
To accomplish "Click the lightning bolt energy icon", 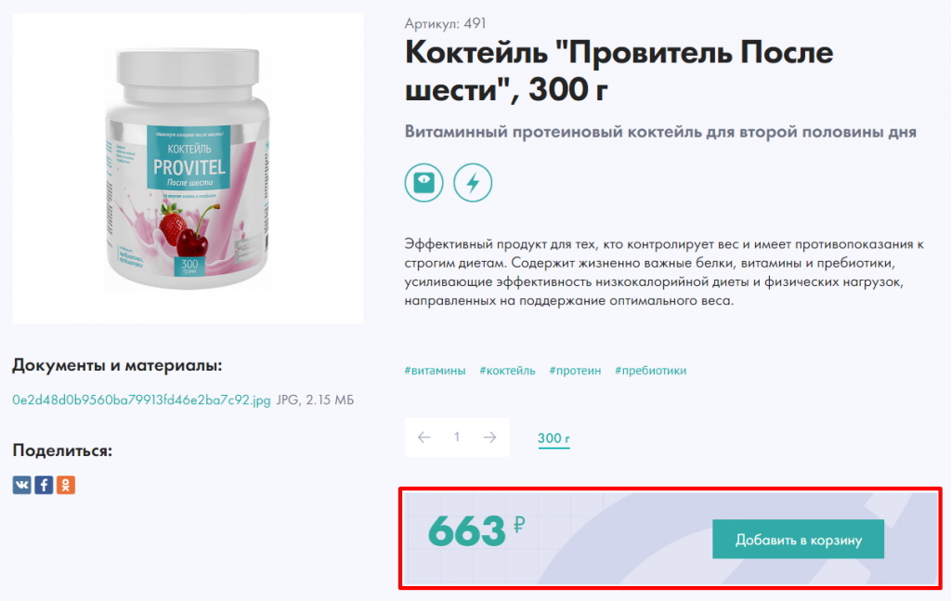I will [473, 183].
